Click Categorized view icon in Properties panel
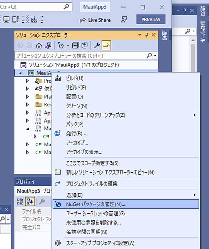The height and width of the screenshot is (249, 209). tap(20, 201)
